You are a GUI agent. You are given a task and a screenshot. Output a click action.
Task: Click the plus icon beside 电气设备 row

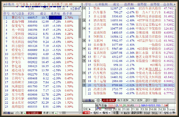[x=84, y=85]
